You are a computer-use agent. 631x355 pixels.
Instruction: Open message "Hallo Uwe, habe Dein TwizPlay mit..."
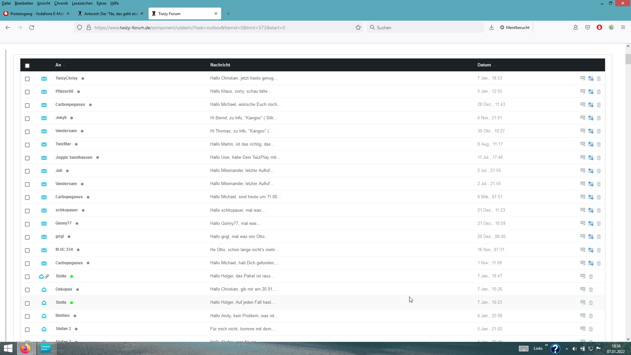tap(245, 157)
